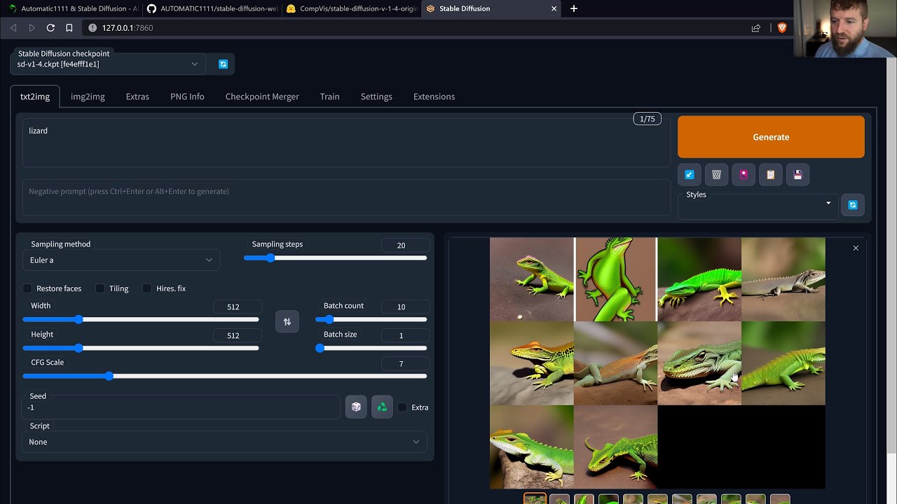Open the PNG Info tab
Screen dimensions: 897x504
pyautogui.click(x=187, y=97)
